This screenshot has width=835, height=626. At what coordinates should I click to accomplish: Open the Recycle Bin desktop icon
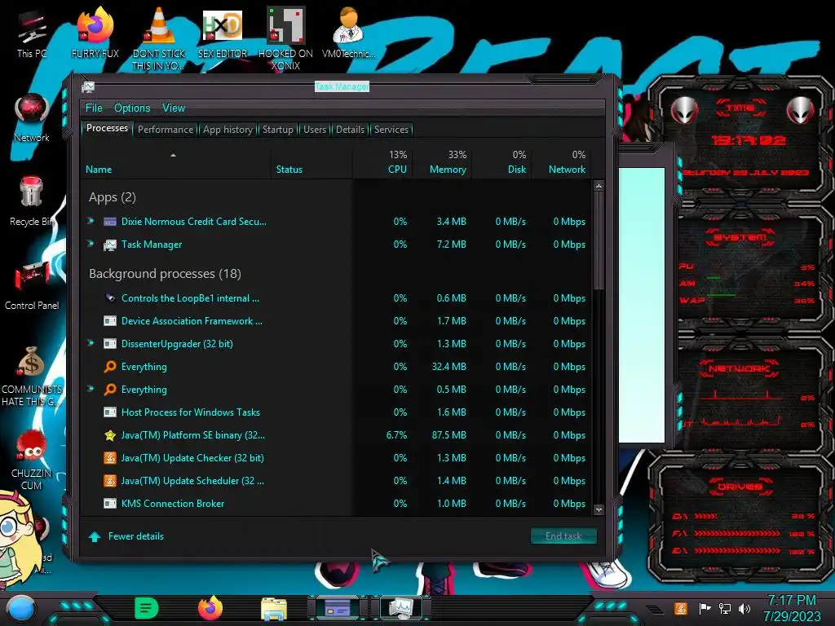point(32,201)
